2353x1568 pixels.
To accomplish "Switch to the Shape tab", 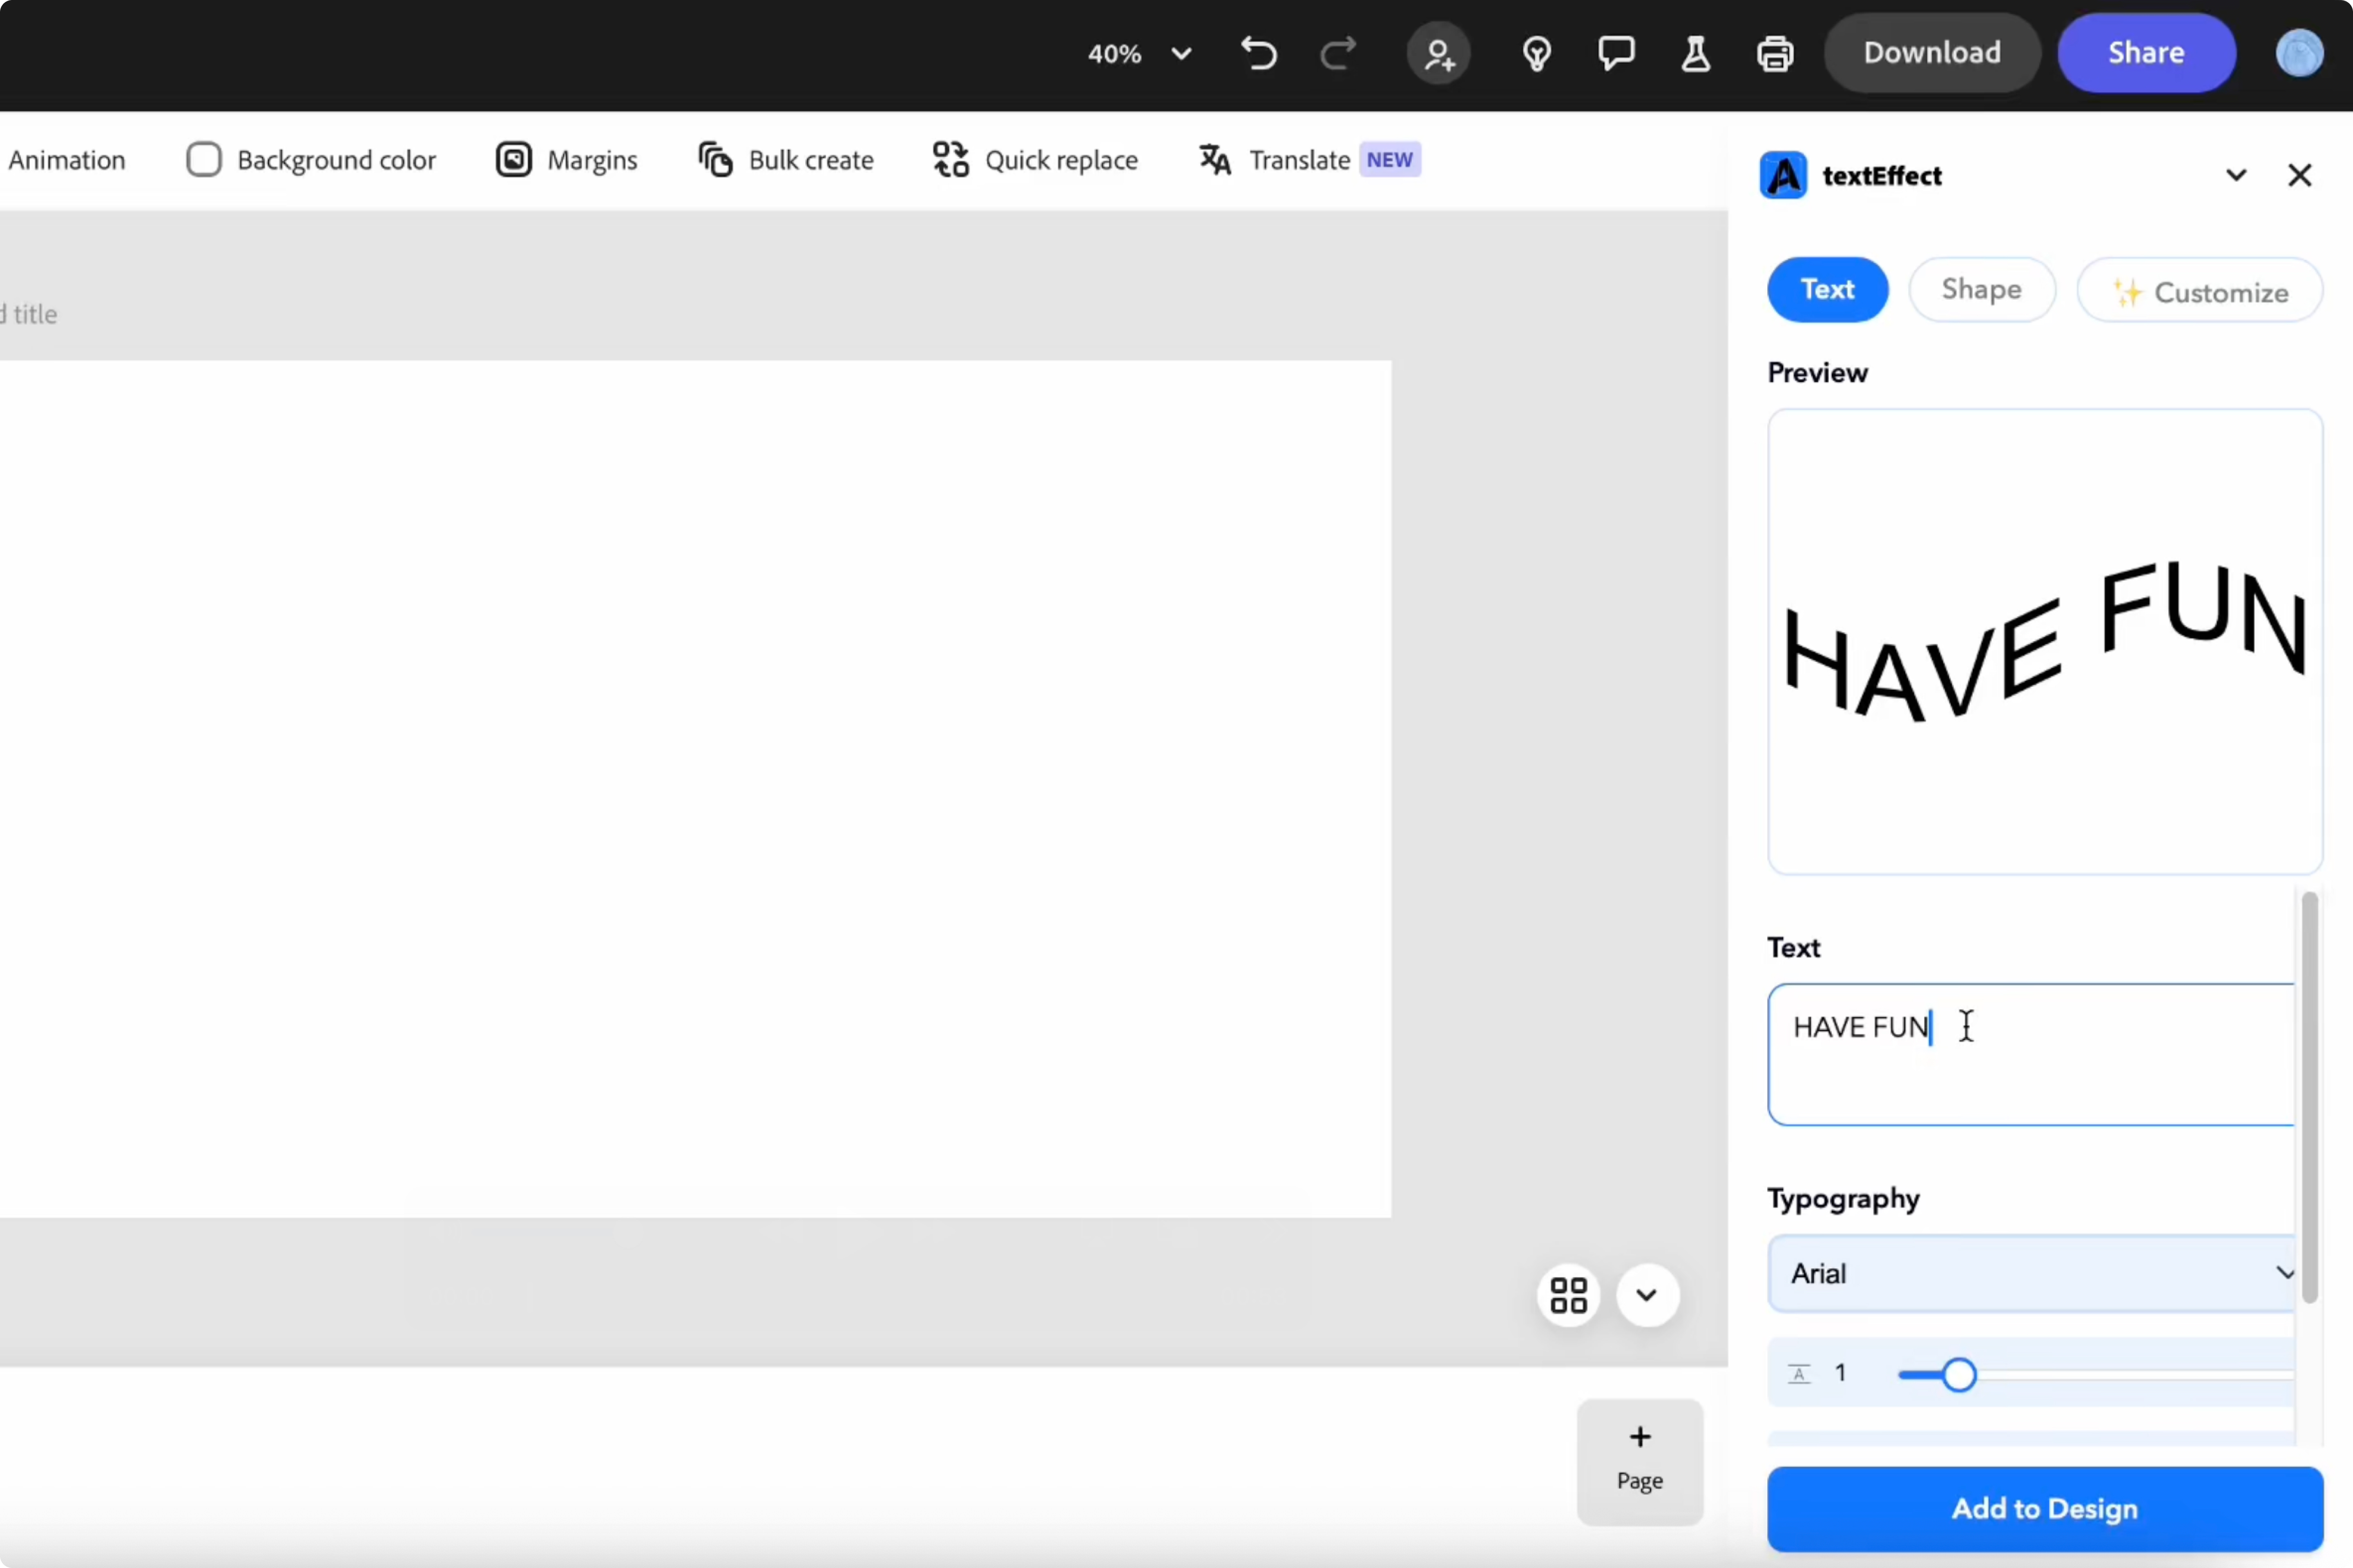I will point(1981,290).
